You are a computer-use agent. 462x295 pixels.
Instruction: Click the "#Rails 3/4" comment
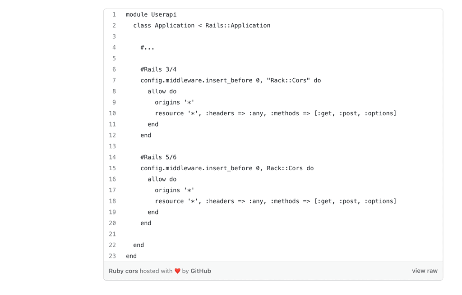(x=158, y=70)
